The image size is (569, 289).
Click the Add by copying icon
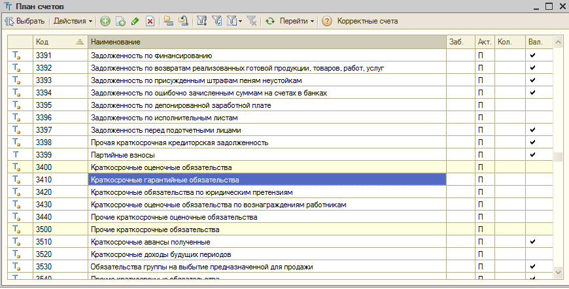[x=120, y=22]
